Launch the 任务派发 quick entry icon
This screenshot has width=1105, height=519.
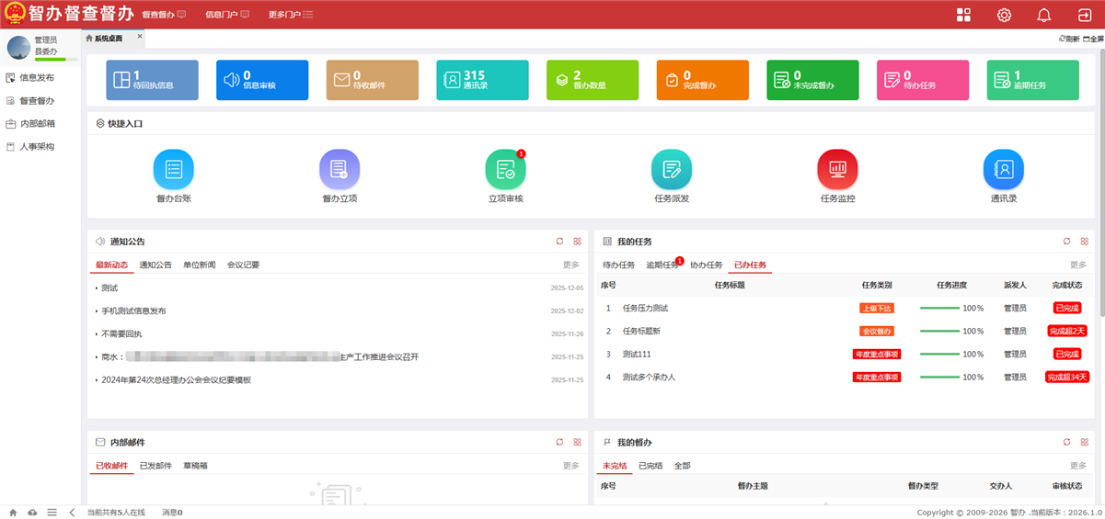[671, 169]
